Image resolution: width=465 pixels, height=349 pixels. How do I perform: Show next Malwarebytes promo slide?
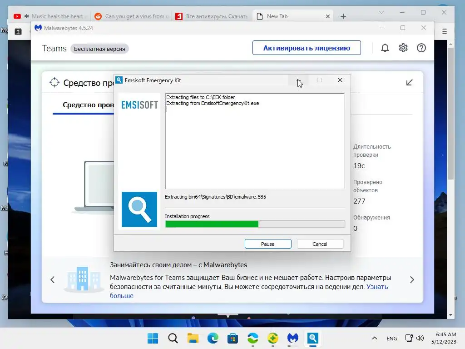pyautogui.click(x=412, y=279)
